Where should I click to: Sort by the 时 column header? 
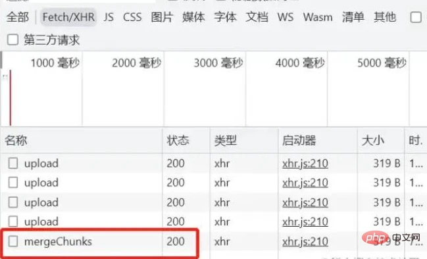(x=416, y=141)
